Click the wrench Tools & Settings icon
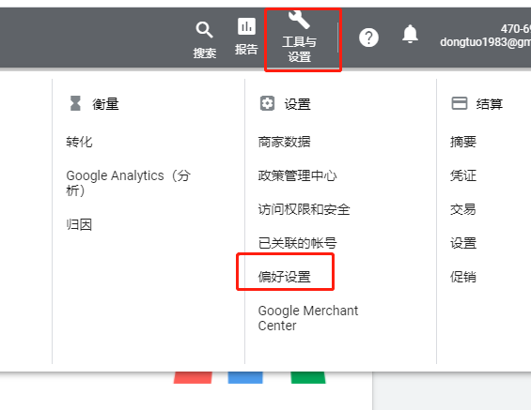 [299, 19]
